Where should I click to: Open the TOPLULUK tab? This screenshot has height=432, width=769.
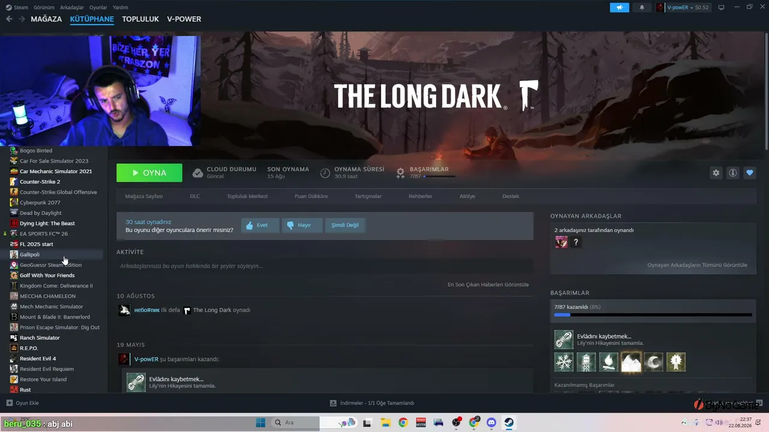141,19
